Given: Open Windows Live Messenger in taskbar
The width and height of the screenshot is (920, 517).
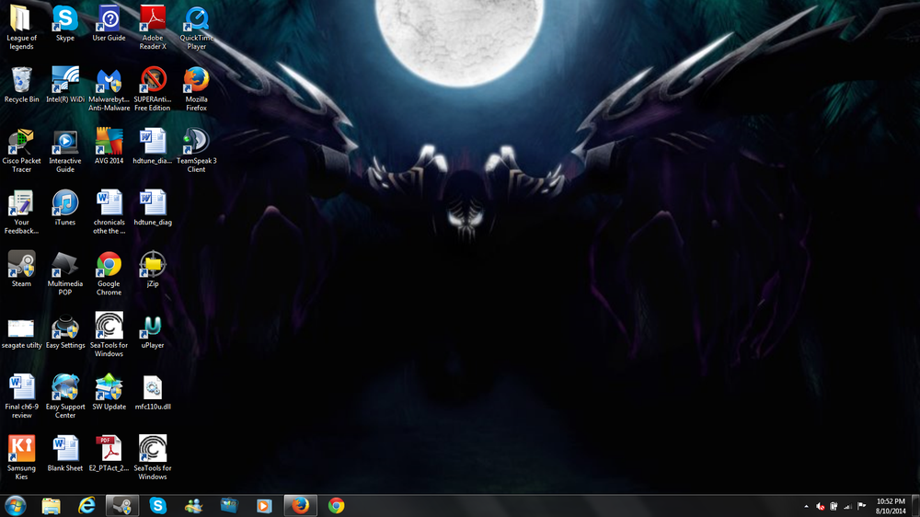Looking at the screenshot, I should point(193,505).
